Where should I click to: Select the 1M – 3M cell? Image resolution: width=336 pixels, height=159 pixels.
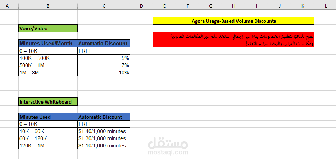tap(48, 73)
